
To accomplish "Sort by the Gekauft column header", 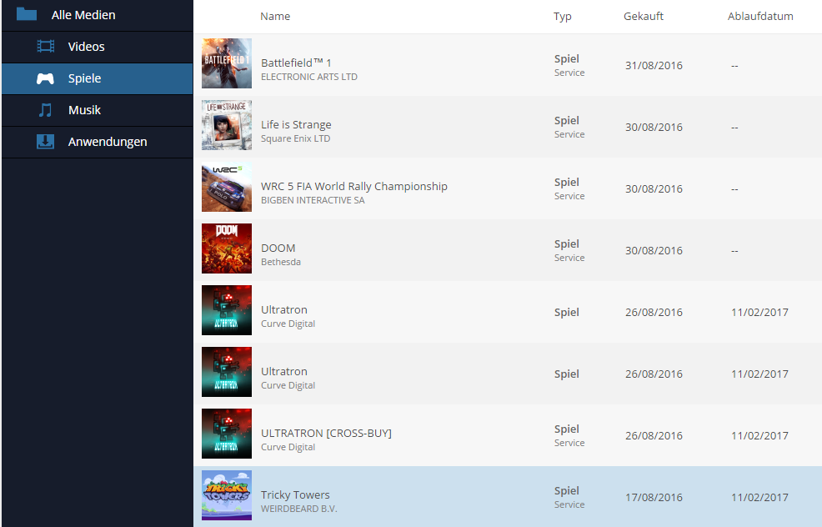I will point(644,16).
